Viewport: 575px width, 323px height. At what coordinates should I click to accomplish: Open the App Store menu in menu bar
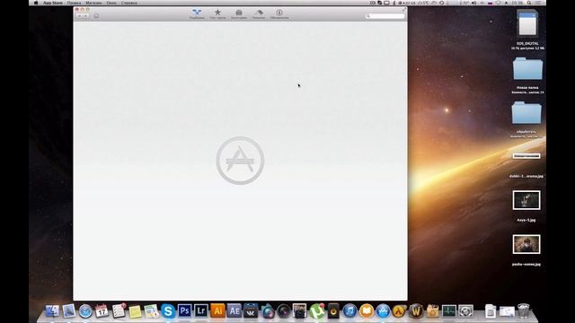click(x=53, y=3)
